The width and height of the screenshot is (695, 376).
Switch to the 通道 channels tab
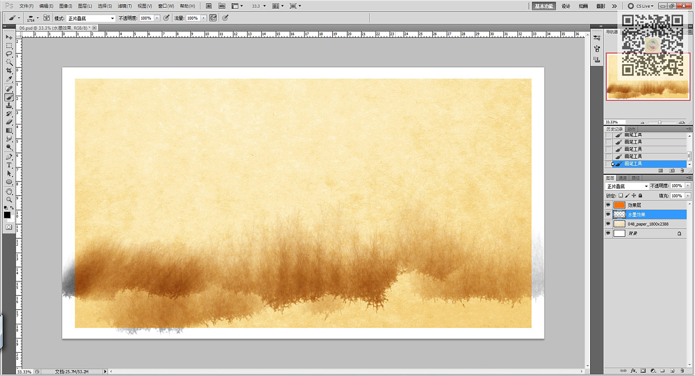[623, 178]
